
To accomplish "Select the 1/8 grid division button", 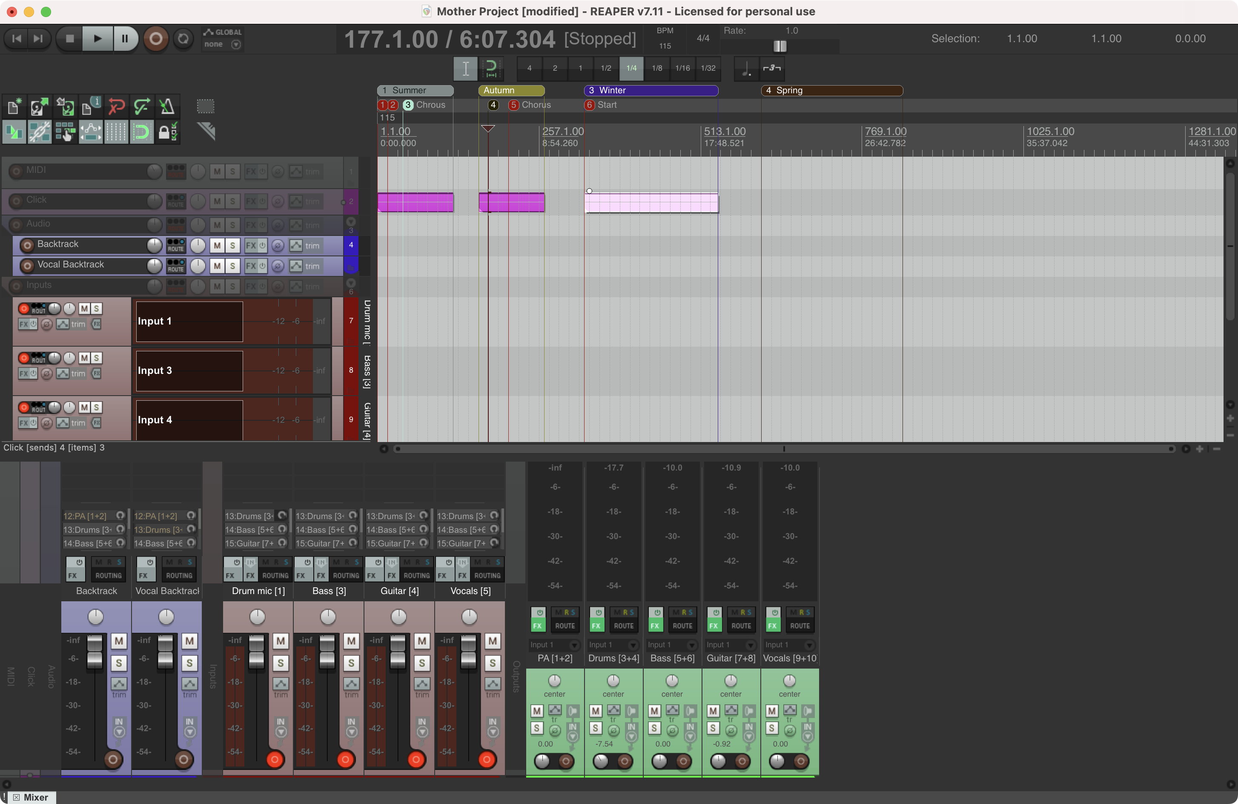I will click(657, 68).
